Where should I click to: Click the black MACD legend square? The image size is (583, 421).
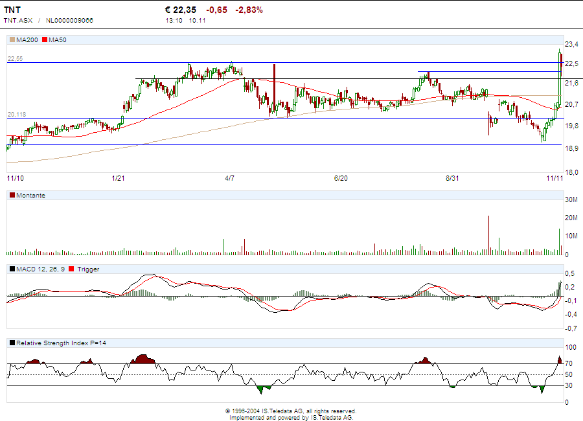point(12,269)
